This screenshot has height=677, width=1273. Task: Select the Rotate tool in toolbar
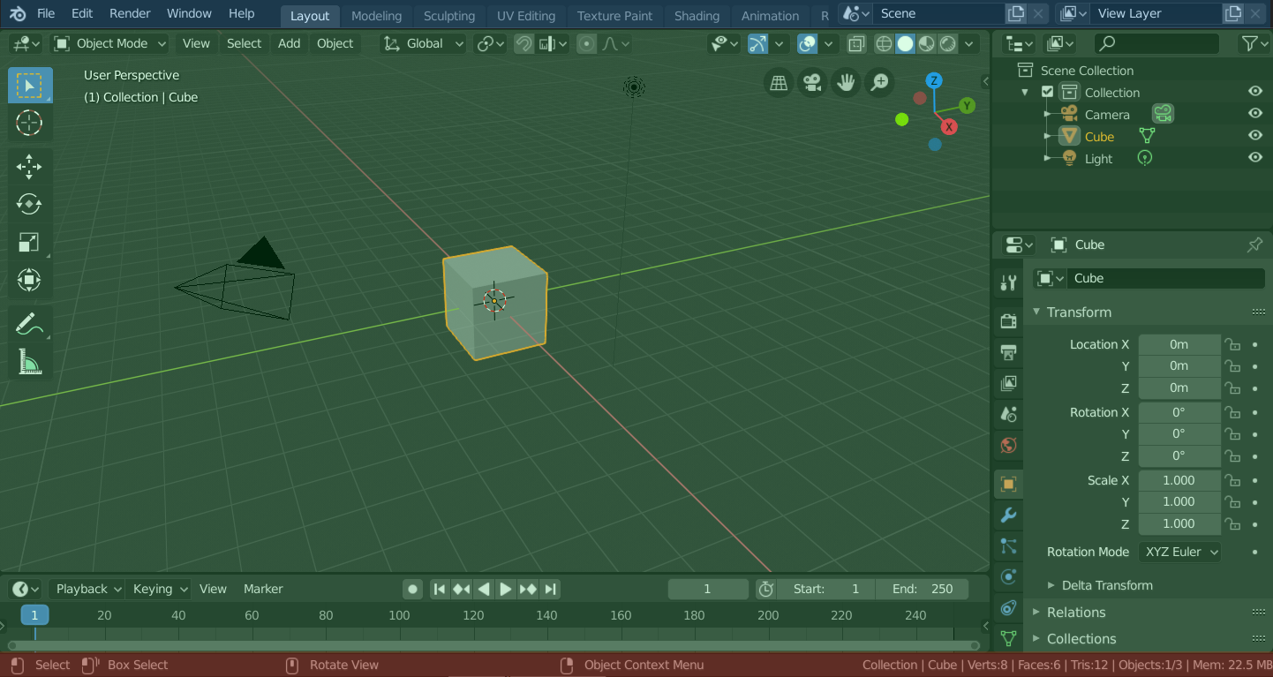(29, 204)
